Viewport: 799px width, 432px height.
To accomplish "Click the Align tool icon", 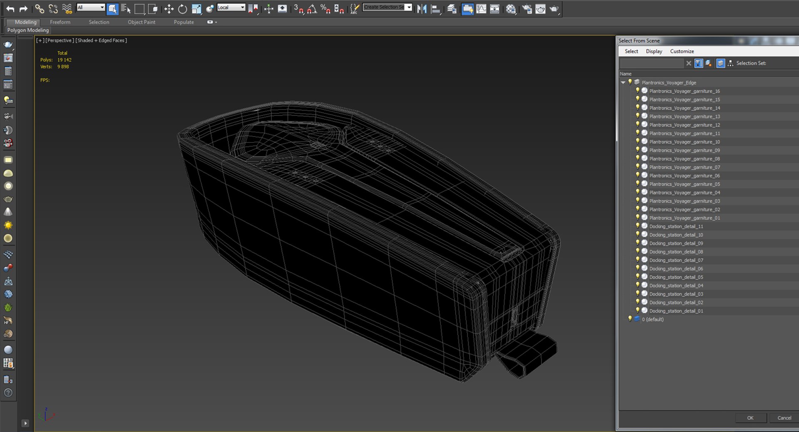I will point(436,9).
